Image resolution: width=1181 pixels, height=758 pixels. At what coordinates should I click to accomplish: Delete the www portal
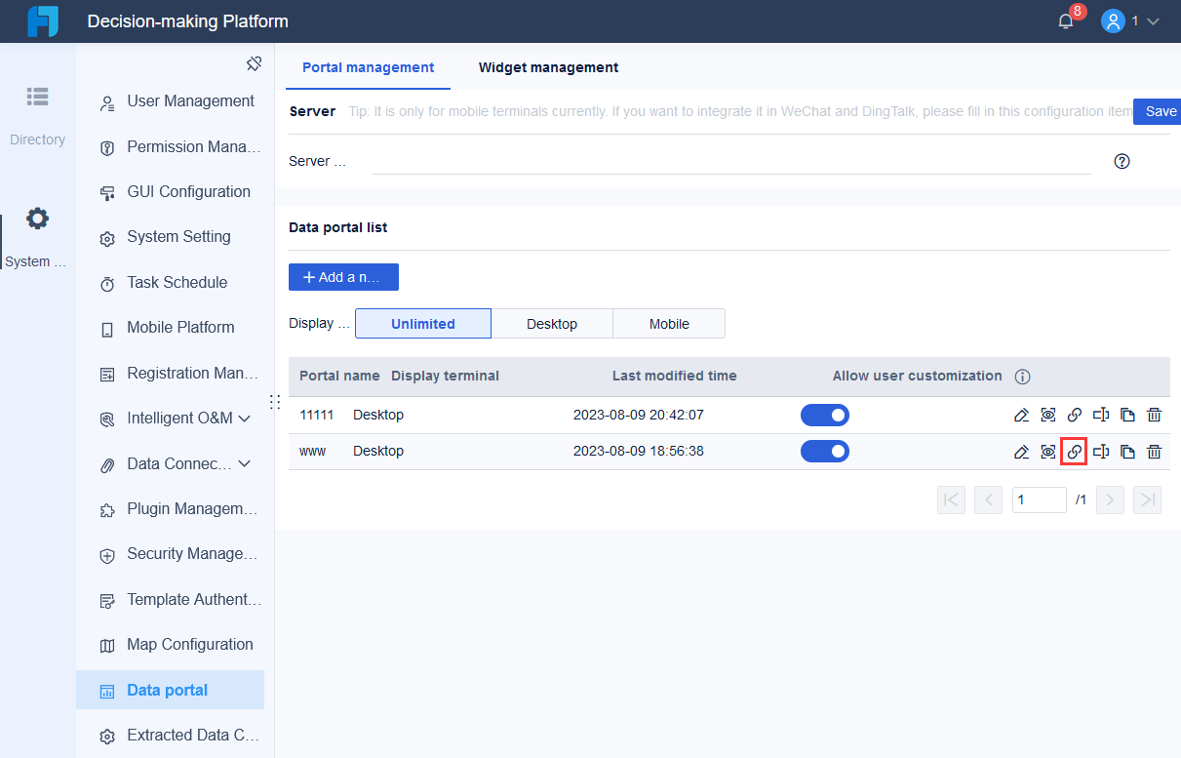[1154, 452]
